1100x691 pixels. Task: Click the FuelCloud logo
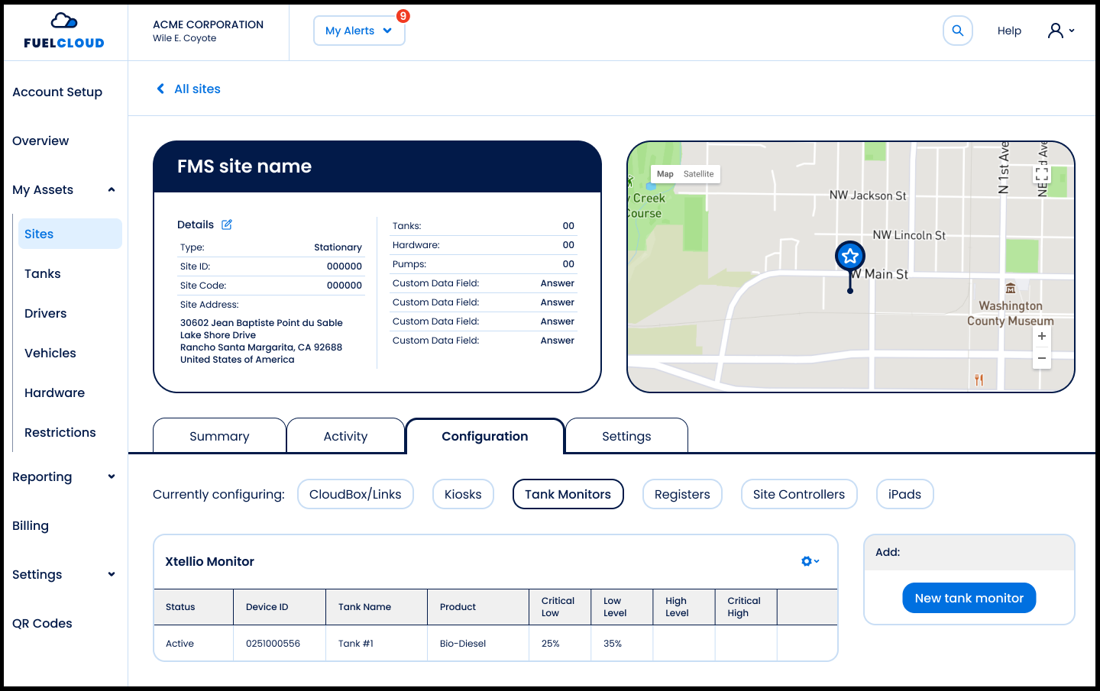(x=64, y=31)
